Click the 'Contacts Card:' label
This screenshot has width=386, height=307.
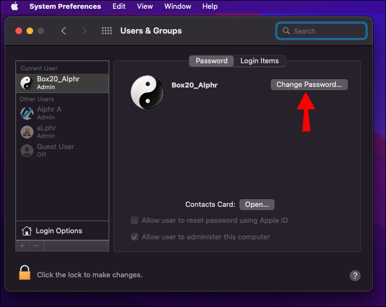click(x=210, y=205)
